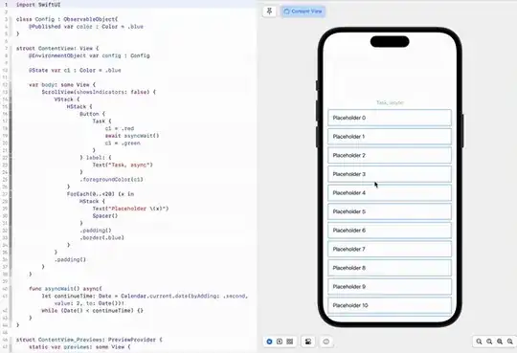Image resolution: width=517 pixels, height=353 pixels.
Task: Tap Placeholder 7 row in preview
Action: tap(390, 249)
